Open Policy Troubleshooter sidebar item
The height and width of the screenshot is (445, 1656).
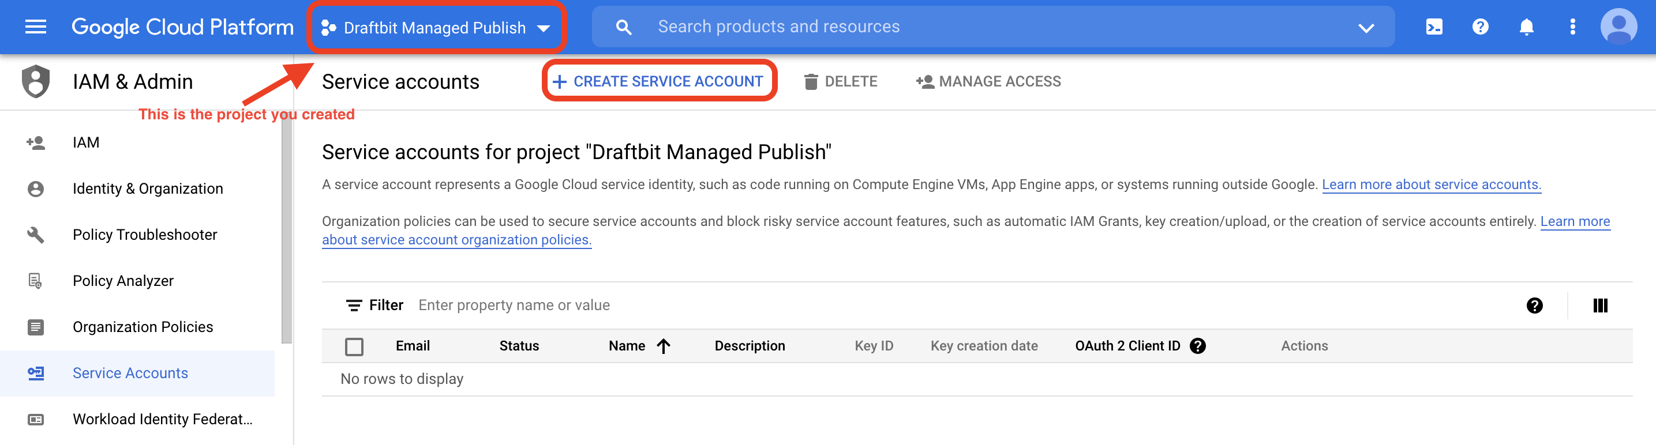pos(137,235)
